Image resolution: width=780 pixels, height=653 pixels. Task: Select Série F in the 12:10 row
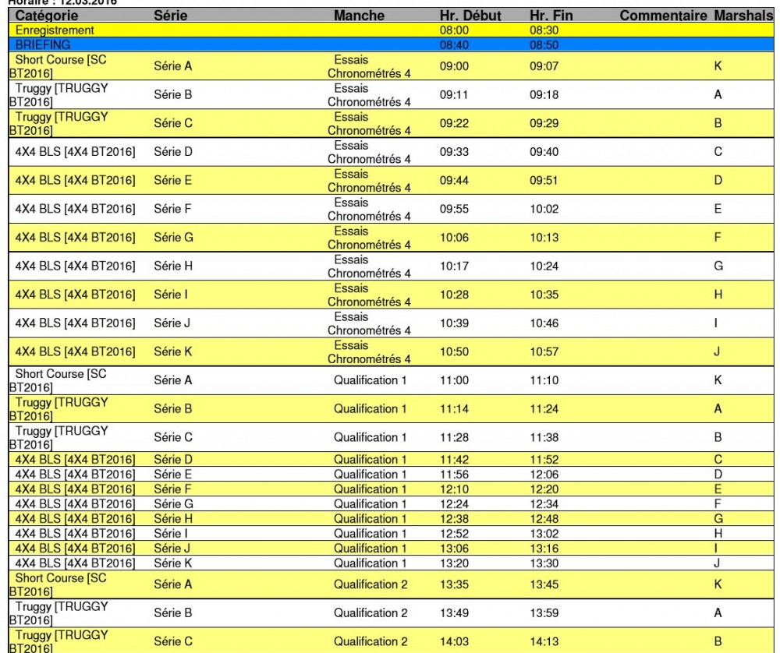(x=172, y=489)
